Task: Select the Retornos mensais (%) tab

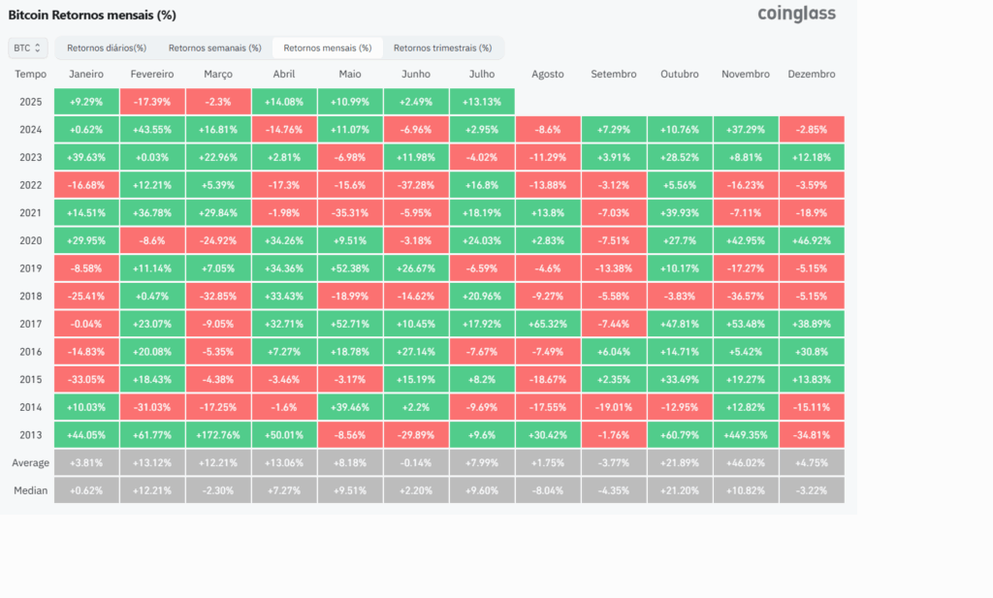Action: pyautogui.click(x=328, y=48)
